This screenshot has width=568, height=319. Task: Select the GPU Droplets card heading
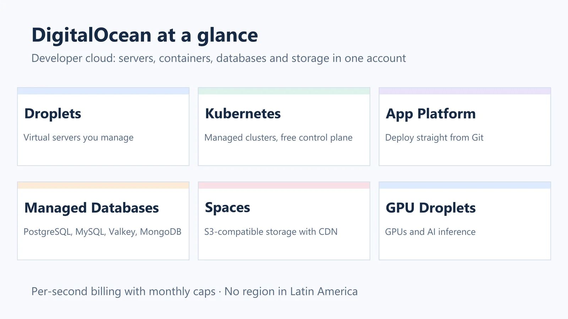[x=431, y=208]
